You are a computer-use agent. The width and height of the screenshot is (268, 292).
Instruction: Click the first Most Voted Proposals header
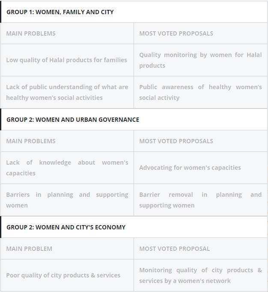(176, 33)
